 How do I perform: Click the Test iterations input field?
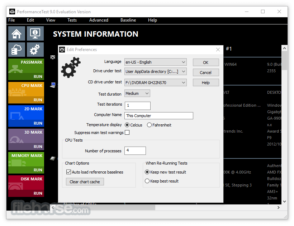click(x=138, y=106)
